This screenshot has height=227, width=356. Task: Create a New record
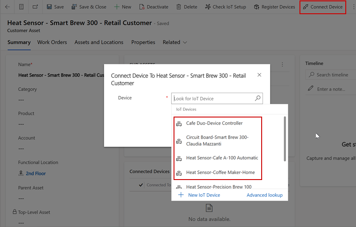(123, 7)
